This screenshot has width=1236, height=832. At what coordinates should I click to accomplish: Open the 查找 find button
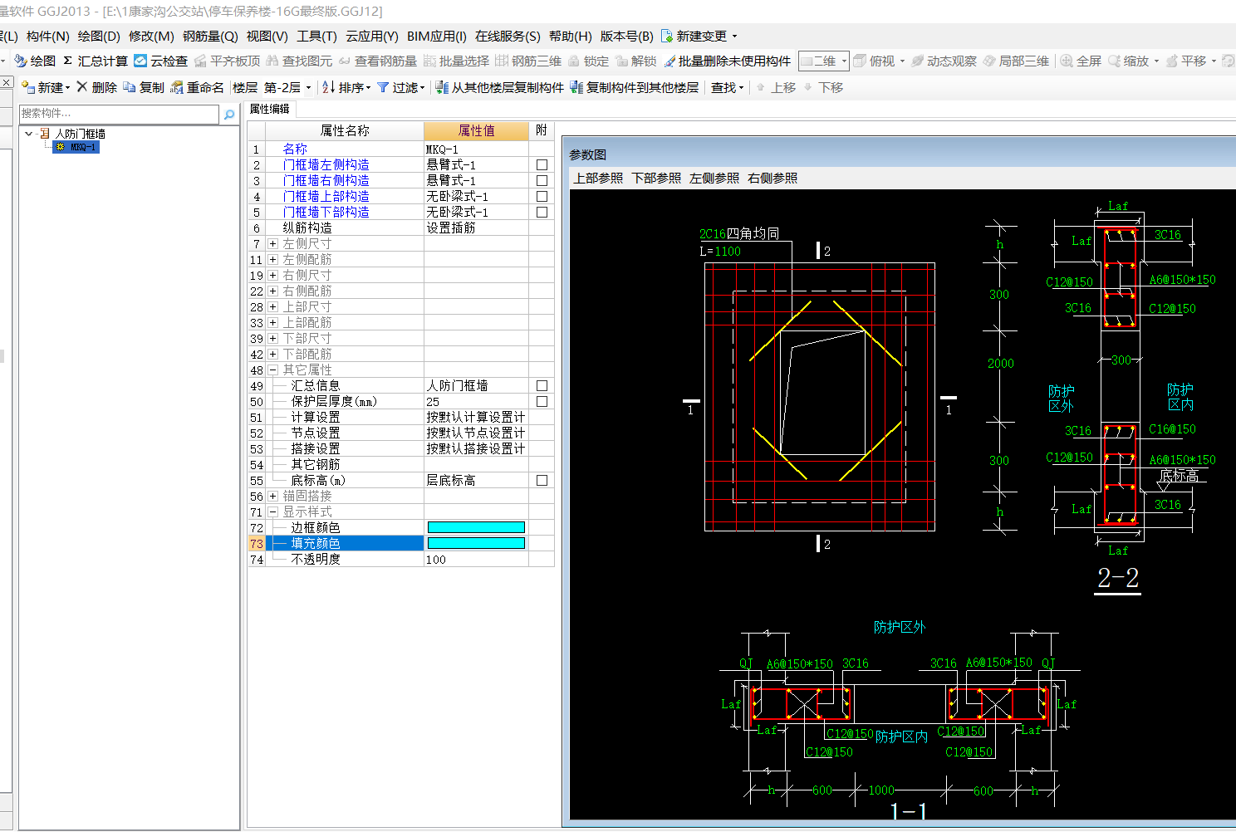point(727,87)
